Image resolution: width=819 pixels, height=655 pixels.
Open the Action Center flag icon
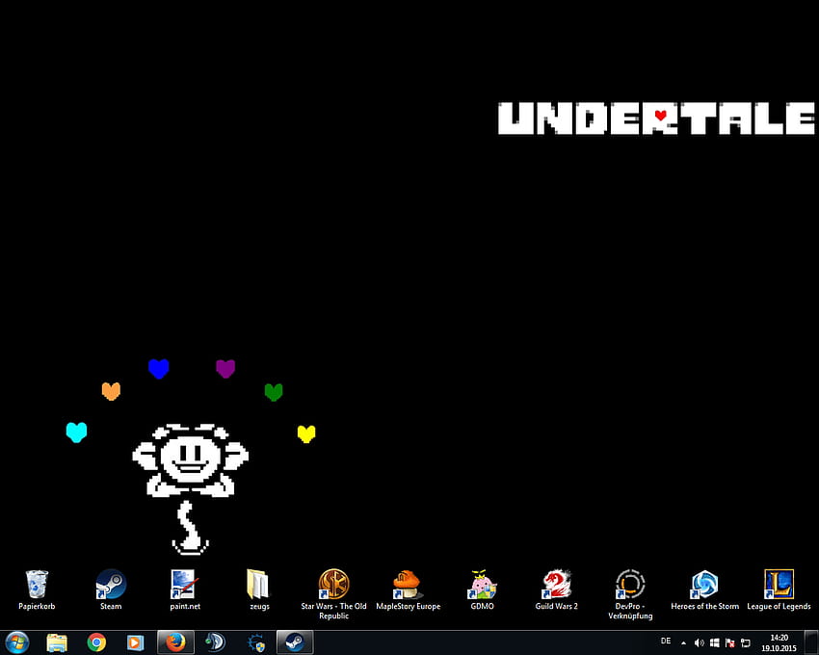[730, 643]
